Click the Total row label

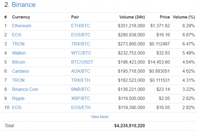pyautogui.click(x=9, y=126)
